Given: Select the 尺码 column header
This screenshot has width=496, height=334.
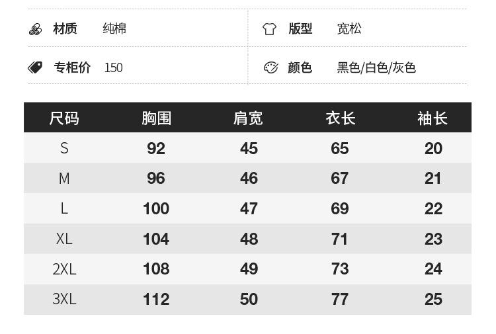Looking at the screenshot, I should coord(64,118).
